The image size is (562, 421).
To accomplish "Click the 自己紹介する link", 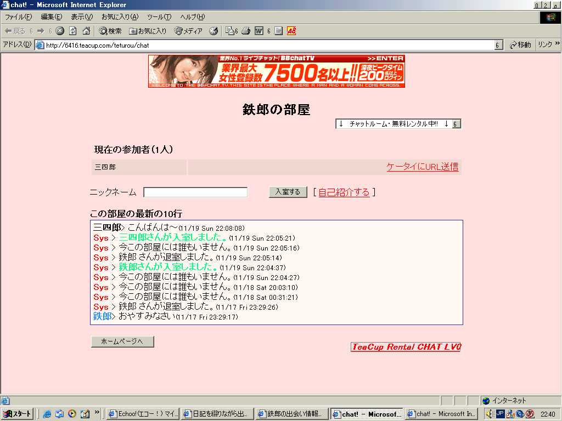I will (x=344, y=192).
